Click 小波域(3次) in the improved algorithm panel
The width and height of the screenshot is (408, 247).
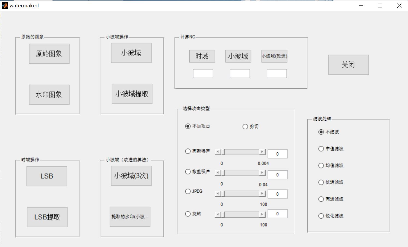click(131, 176)
